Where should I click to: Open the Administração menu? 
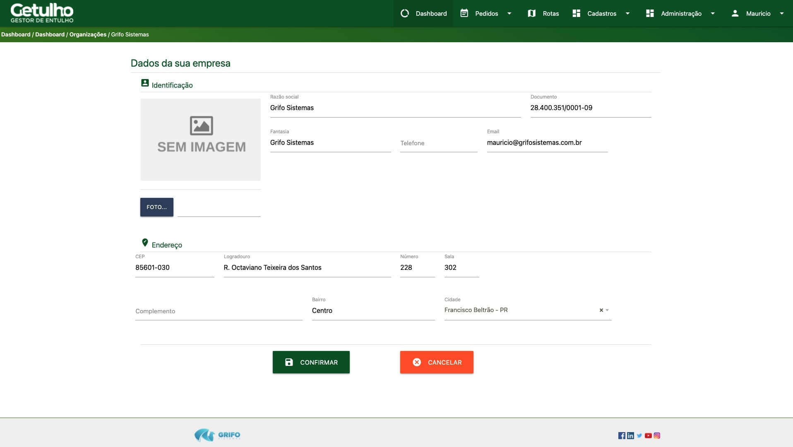(681, 13)
